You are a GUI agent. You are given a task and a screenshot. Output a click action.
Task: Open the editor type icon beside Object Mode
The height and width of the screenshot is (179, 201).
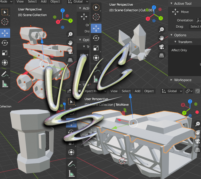pos(69,91)
